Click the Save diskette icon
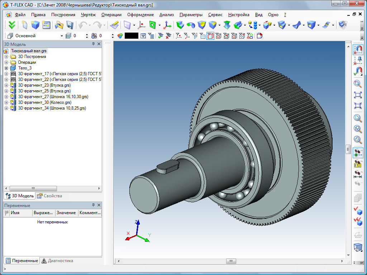This screenshot has height=275, width=367. pos(70,25)
